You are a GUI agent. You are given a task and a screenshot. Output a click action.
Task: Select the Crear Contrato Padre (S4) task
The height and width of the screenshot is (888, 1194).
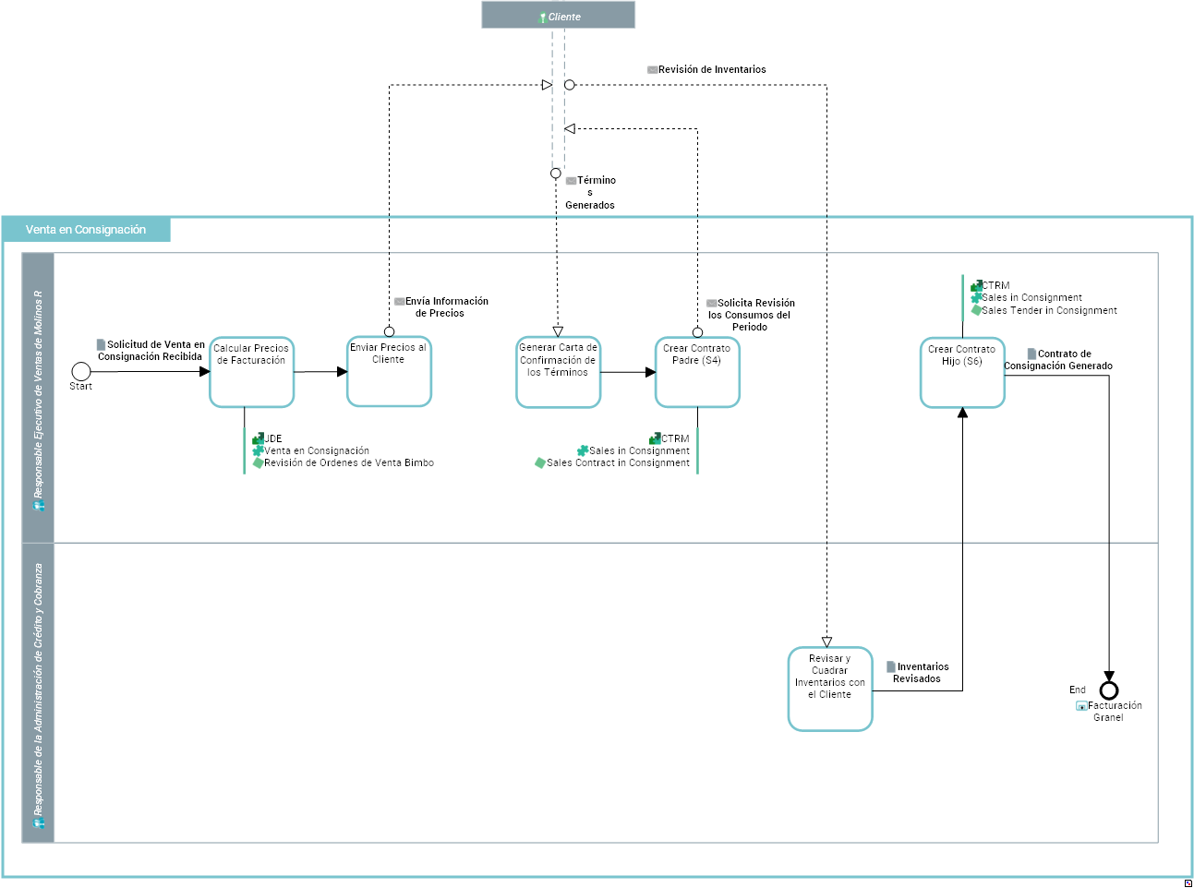tap(697, 373)
